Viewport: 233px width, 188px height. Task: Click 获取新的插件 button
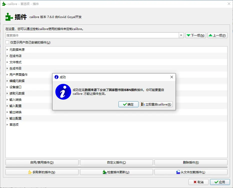click(x=42, y=172)
